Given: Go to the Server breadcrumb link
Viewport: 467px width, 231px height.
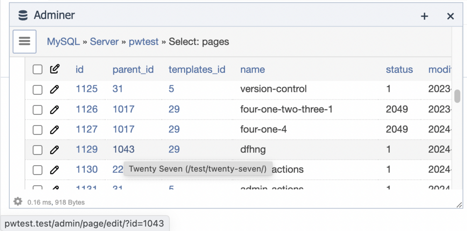Looking at the screenshot, I should 104,42.
